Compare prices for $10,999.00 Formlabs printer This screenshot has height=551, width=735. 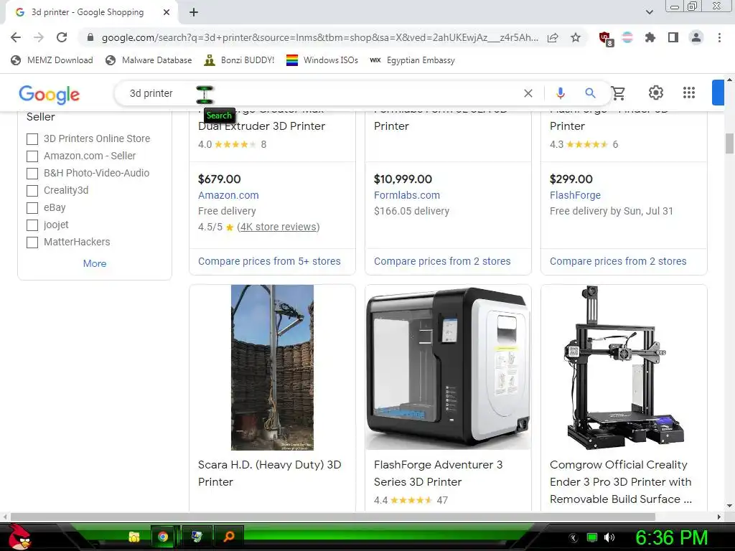click(x=442, y=261)
